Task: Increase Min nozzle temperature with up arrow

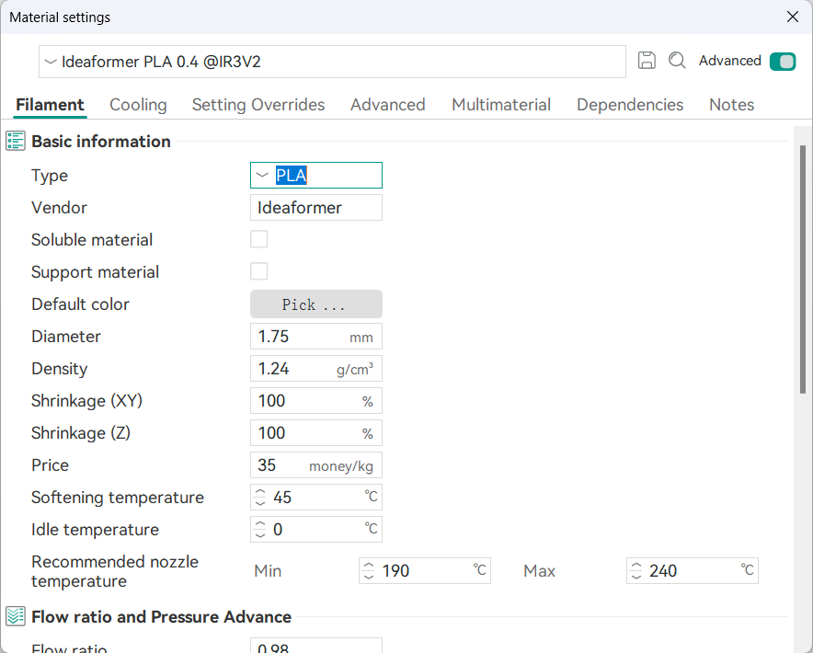Action: [x=369, y=566]
